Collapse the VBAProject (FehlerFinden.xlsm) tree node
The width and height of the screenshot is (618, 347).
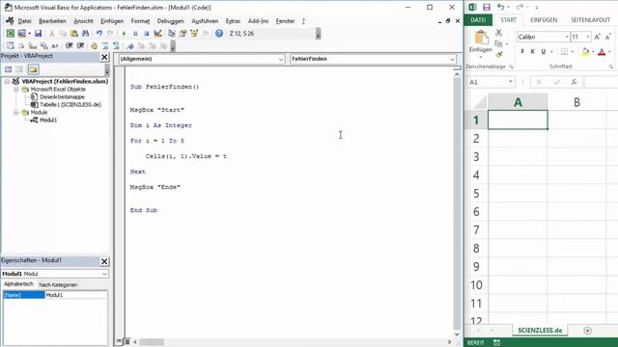click(7, 81)
